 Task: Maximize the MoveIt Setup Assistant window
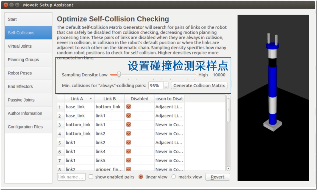point(17,5)
